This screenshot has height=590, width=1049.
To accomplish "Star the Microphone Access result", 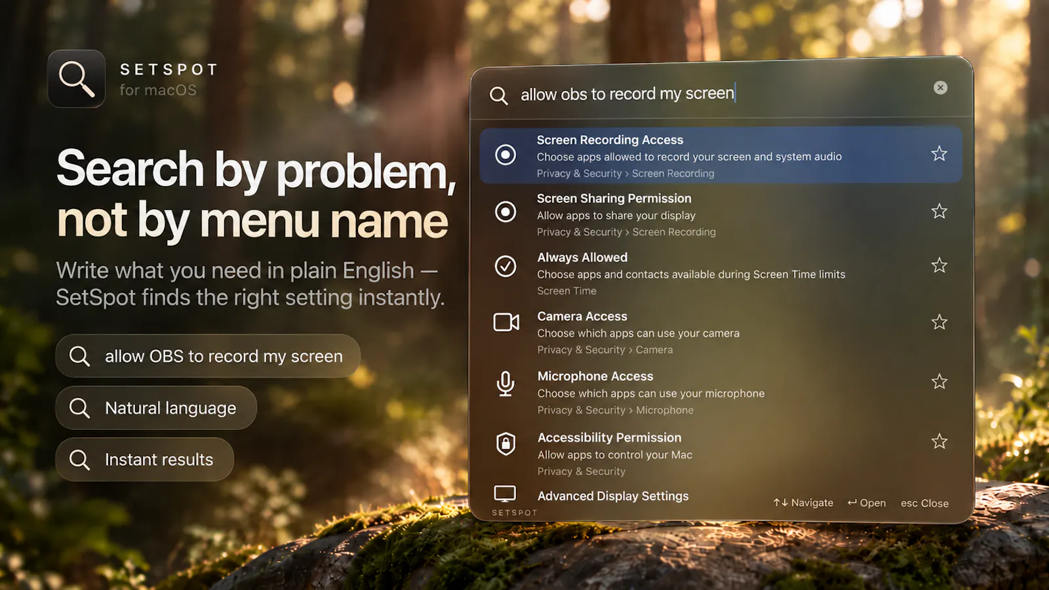I will click(x=939, y=382).
